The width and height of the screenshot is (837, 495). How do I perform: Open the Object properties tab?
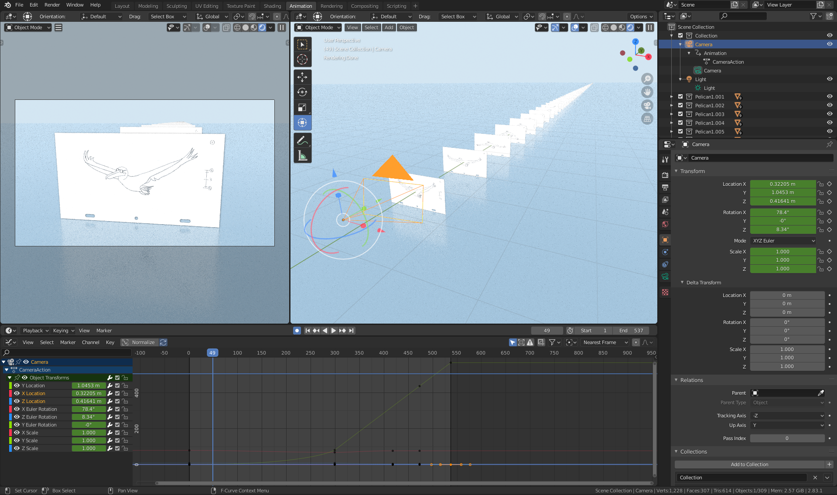(x=665, y=240)
